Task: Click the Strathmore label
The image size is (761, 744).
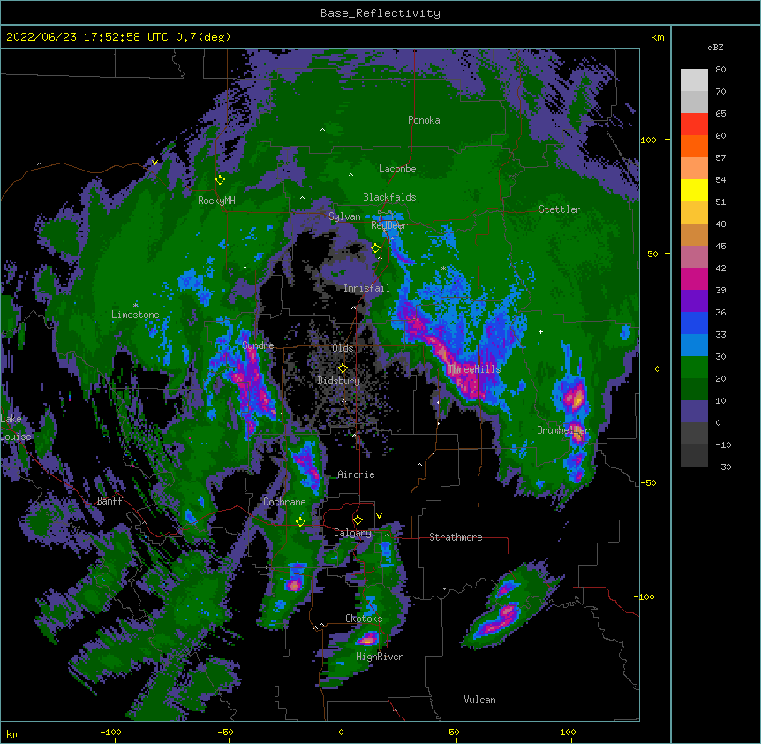Action: 456,537
